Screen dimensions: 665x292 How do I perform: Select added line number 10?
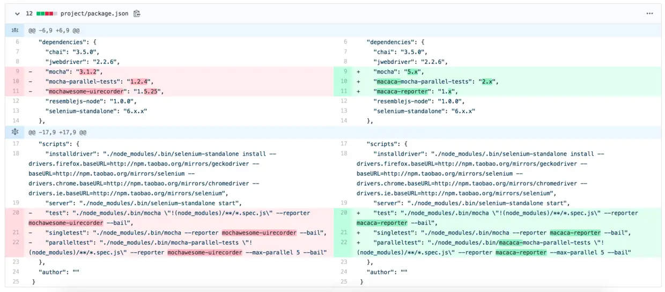pos(344,82)
